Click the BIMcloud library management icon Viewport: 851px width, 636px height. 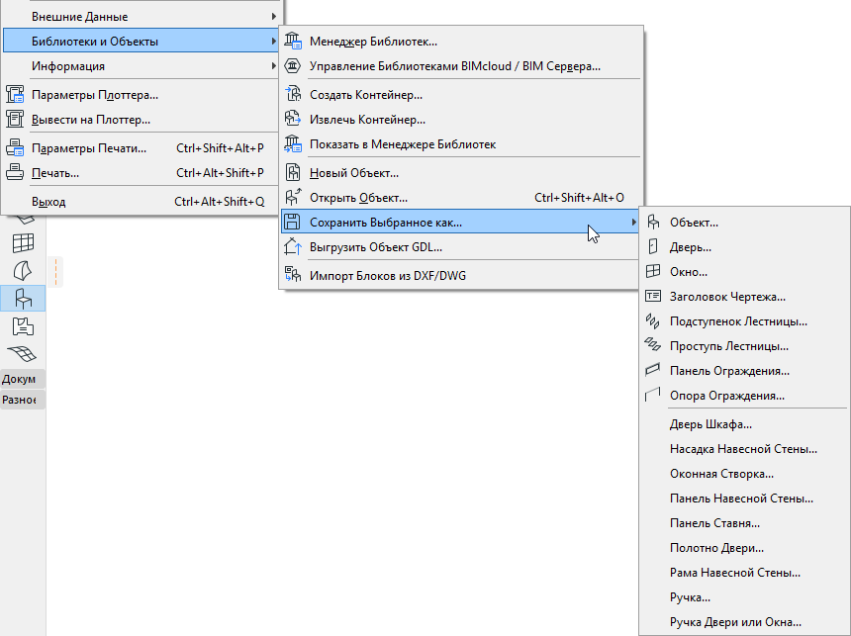point(293,66)
